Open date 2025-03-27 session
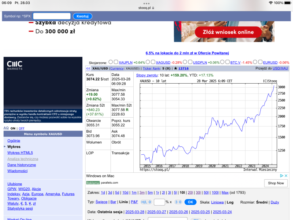 tap(157, 212)
